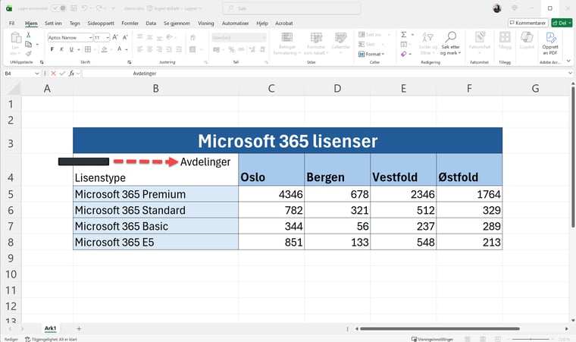Viewport: 576px width, 342px height.
Task: Click the Insert Function fx icon
Action: (x=72, y=74)
